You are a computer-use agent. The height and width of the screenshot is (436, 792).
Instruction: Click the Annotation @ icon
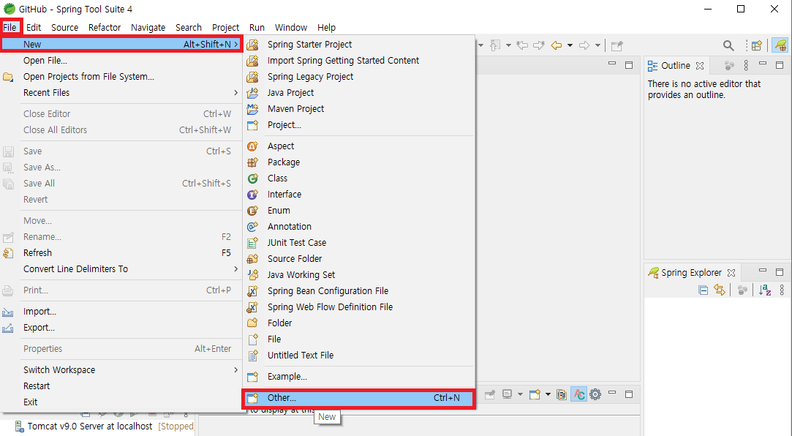click(252, 227)
